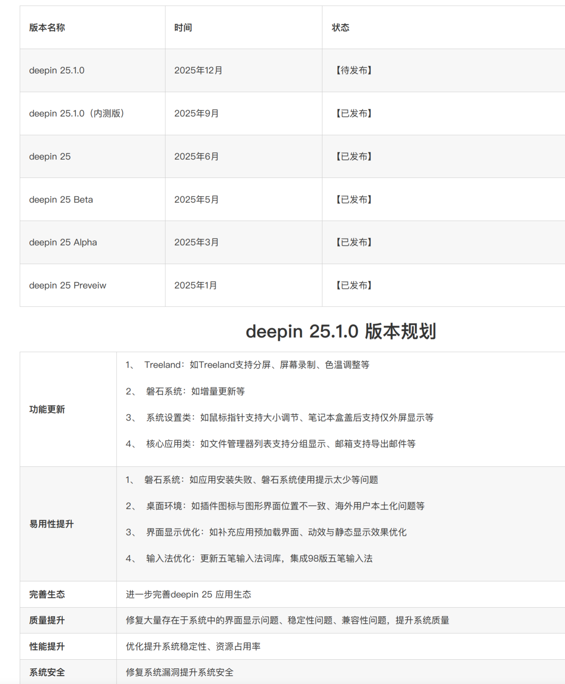Click the "磐石系统：如增量更新等" line
The image size is (565, 684).
pos(185,392)
